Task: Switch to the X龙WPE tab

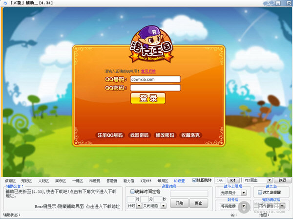Action: (x=146, y=181)
